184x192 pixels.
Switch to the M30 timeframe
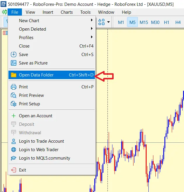[x=155, y=22]
